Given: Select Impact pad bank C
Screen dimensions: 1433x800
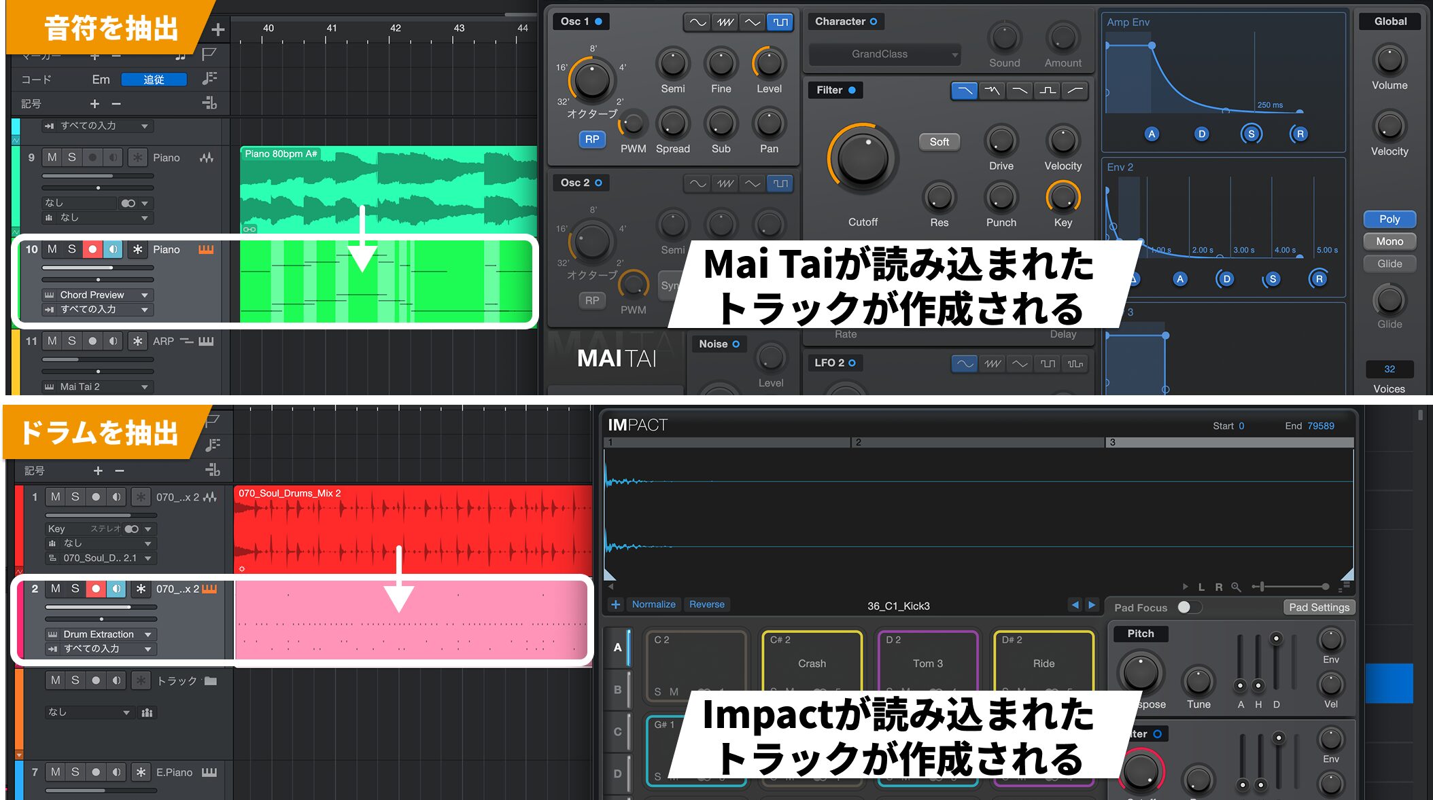Looking at the screenshot, I should coord(617,731).
